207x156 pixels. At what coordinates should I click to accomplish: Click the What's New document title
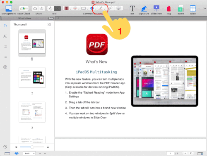(x=96, y=62)
